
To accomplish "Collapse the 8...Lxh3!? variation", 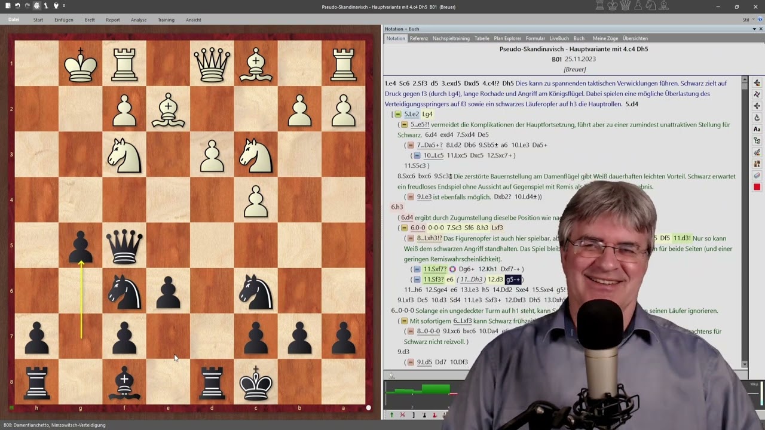I will click(411, 238).
